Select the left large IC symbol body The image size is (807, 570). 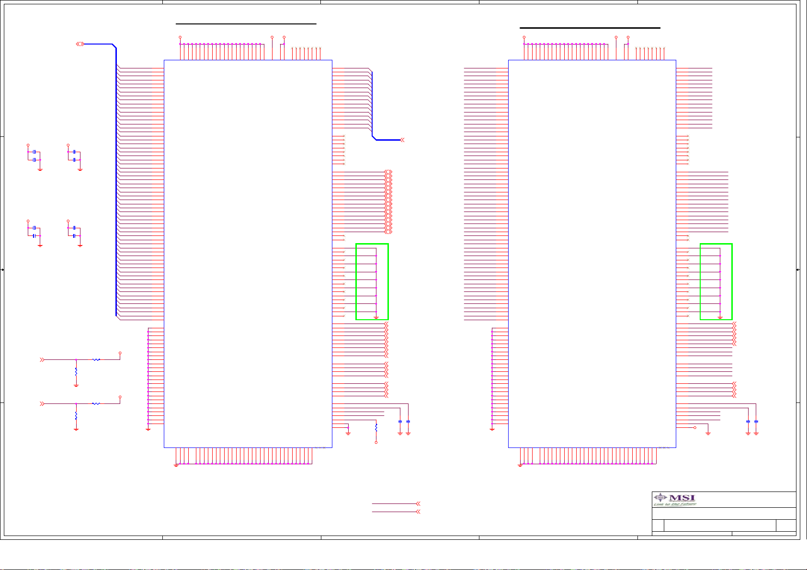pyautogui.click(x=248, y=254)
